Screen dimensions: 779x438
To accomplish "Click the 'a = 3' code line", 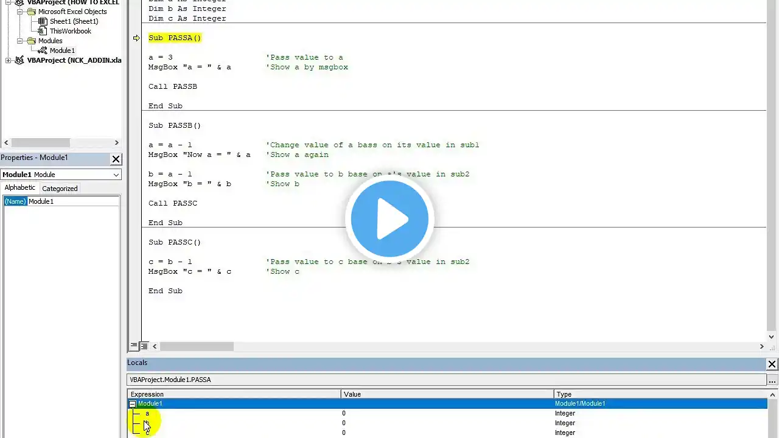I will pos(161,57).
